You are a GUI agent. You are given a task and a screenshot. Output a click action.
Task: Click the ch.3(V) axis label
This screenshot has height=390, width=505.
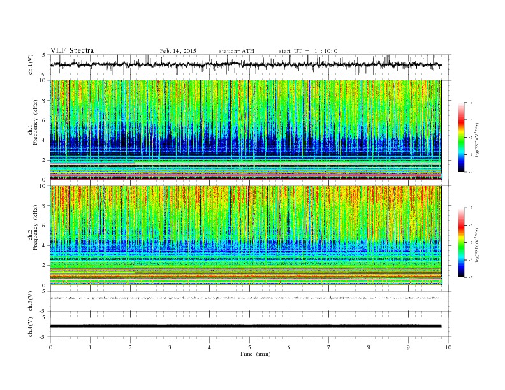coord(31,301)
